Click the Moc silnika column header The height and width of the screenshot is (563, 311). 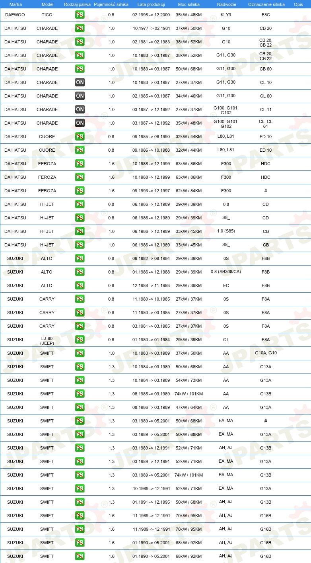coord(189,4)
